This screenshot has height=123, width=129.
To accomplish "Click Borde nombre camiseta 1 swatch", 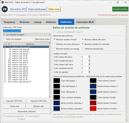I will tap(57, 109).
